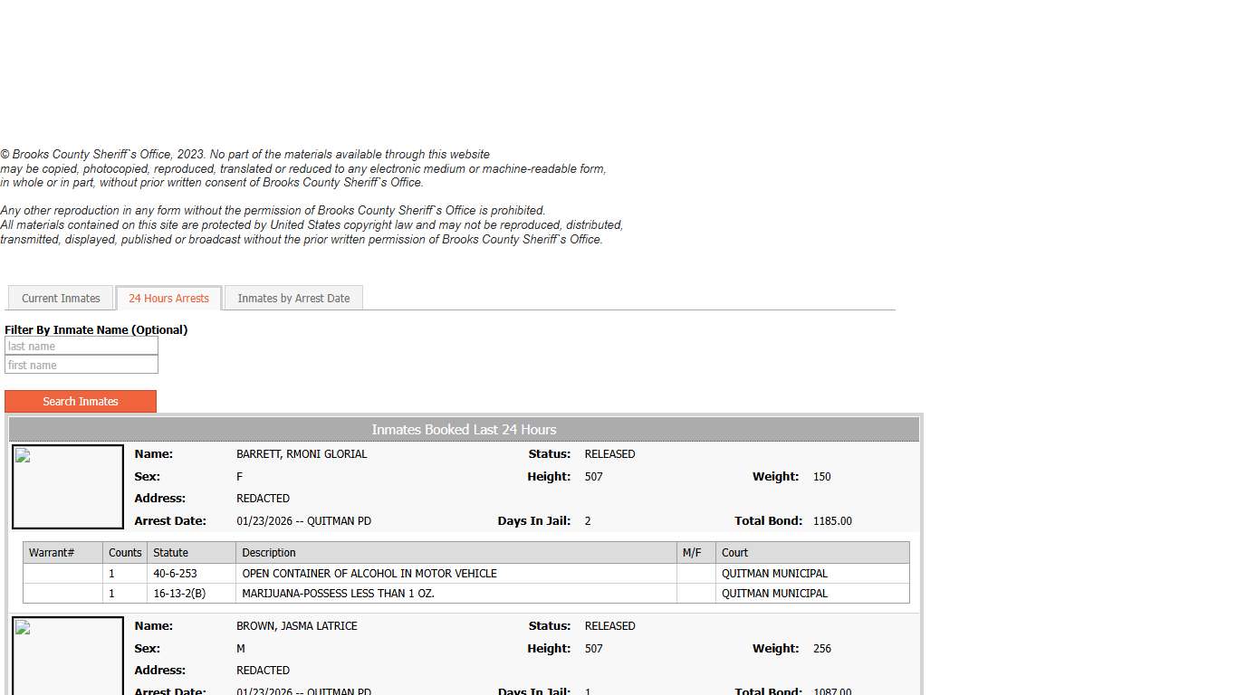Select the 24 Hours Arrests tab
This screenshot has width=1237, height=695.
168,298
